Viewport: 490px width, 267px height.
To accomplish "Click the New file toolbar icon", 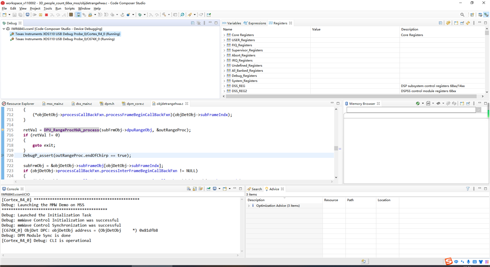I will 4,15.
